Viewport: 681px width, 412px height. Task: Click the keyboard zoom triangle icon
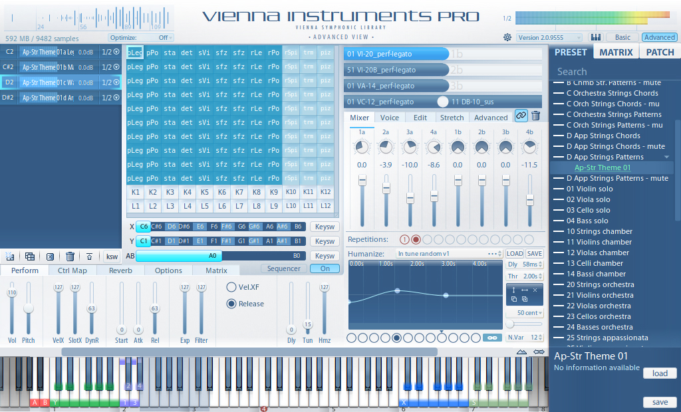coord(521,352)
